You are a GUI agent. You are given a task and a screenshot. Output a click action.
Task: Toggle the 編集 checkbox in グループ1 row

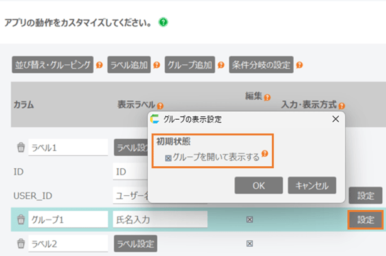pyautogui.click(x=250, y=220)
